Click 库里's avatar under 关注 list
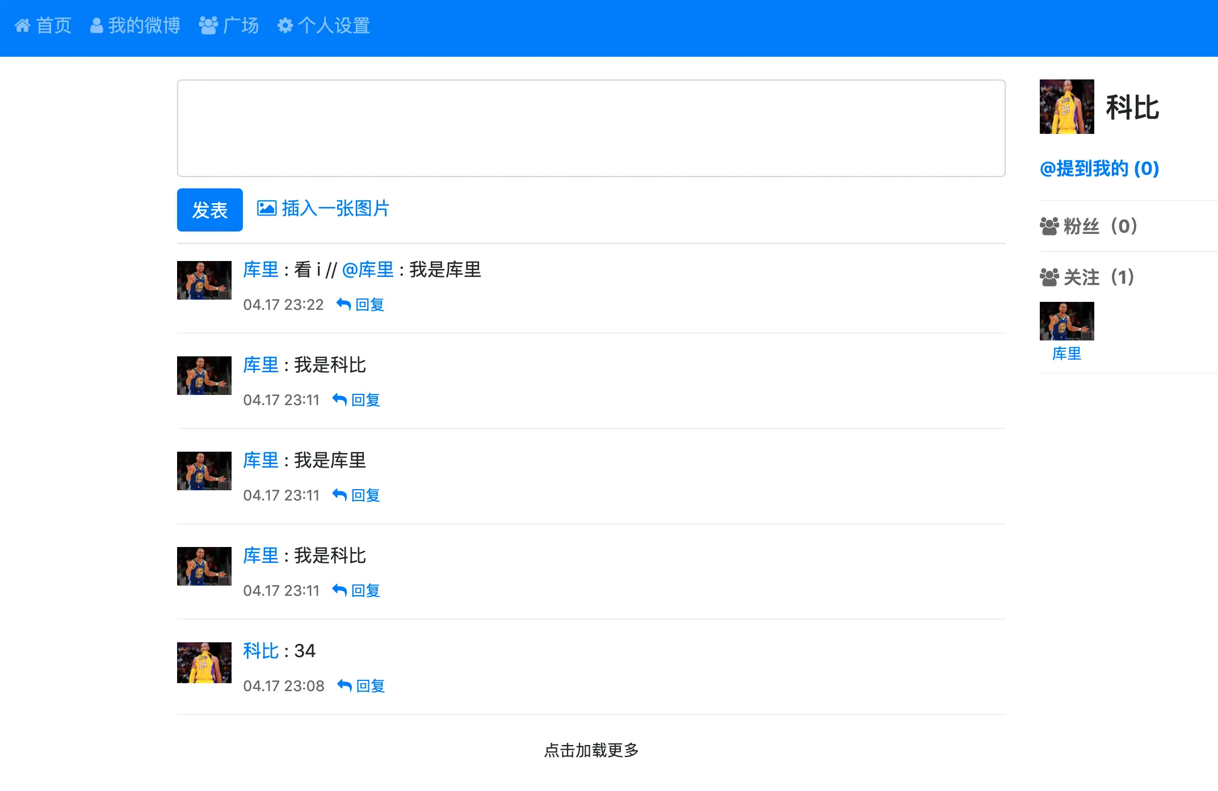Screen dimensions: 1218x791 point(1066,321)
